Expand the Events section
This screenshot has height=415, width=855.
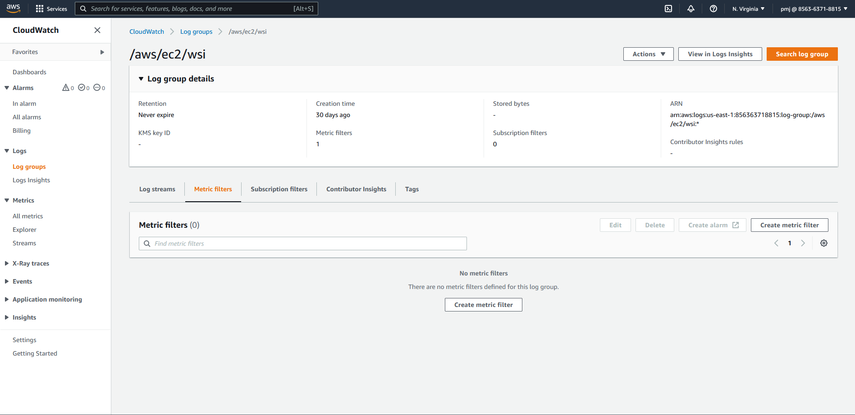tap(7, 281)
